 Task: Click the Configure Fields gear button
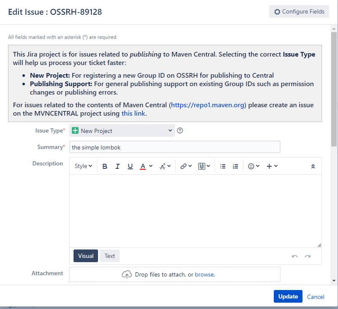(299, 11)
